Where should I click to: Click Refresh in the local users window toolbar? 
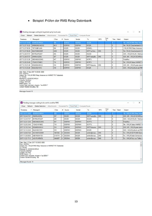point(29,35)
